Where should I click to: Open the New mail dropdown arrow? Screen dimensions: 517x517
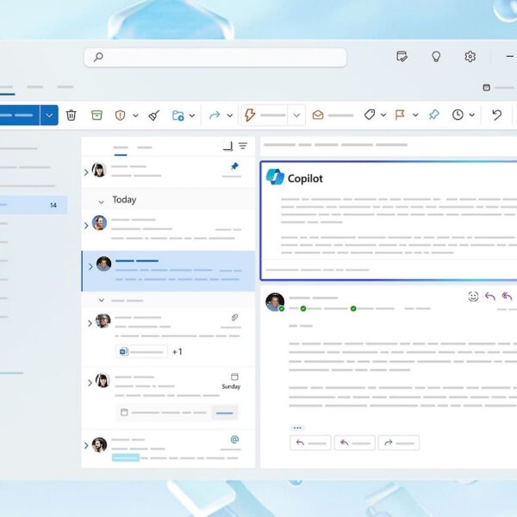click(x=49, y=115)
